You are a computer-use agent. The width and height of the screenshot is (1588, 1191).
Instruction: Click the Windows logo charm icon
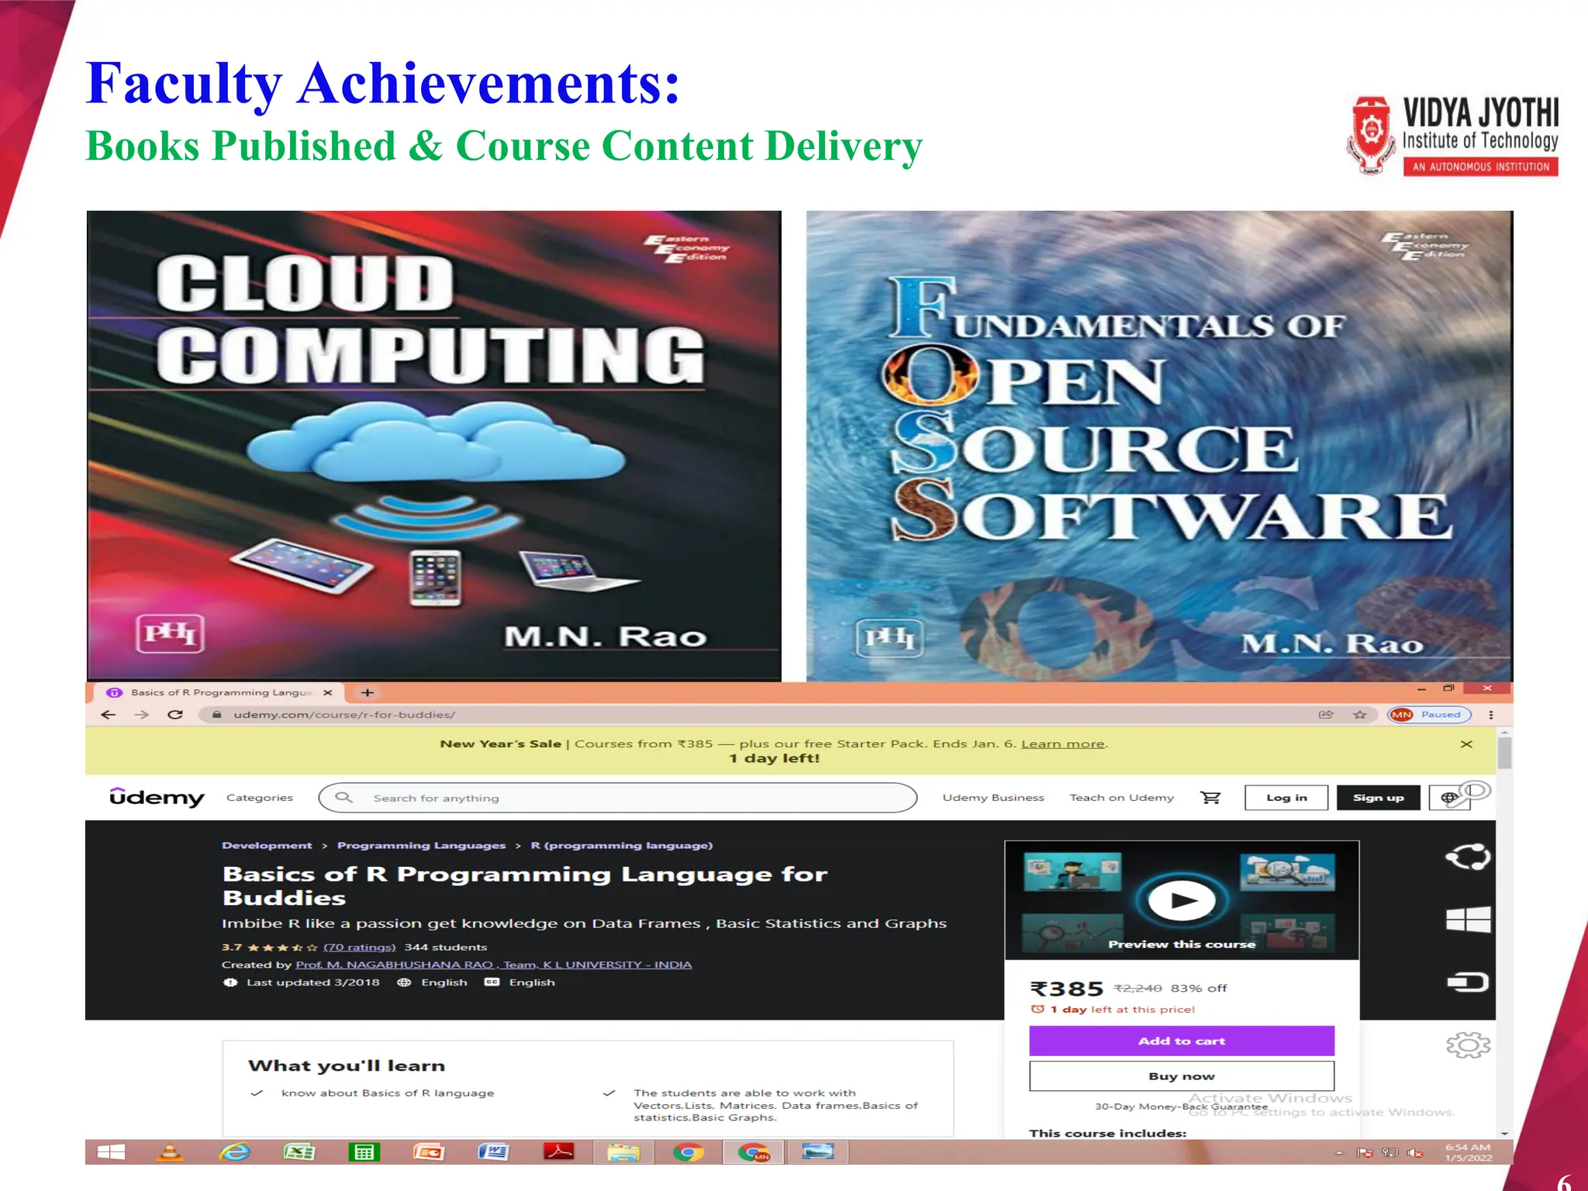pos(1468,920)
